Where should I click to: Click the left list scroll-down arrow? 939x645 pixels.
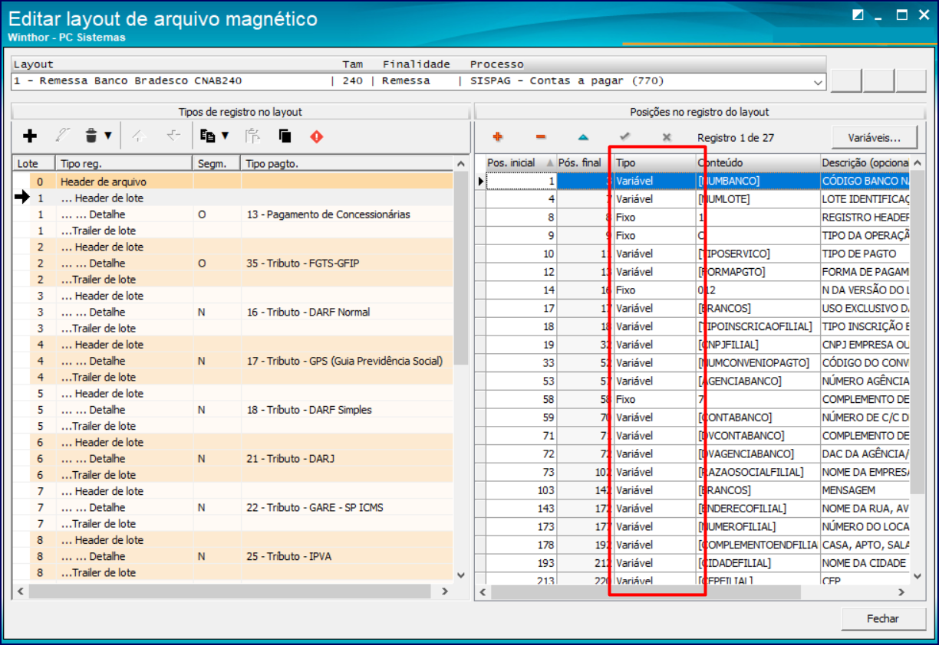(x=461, y=575)
